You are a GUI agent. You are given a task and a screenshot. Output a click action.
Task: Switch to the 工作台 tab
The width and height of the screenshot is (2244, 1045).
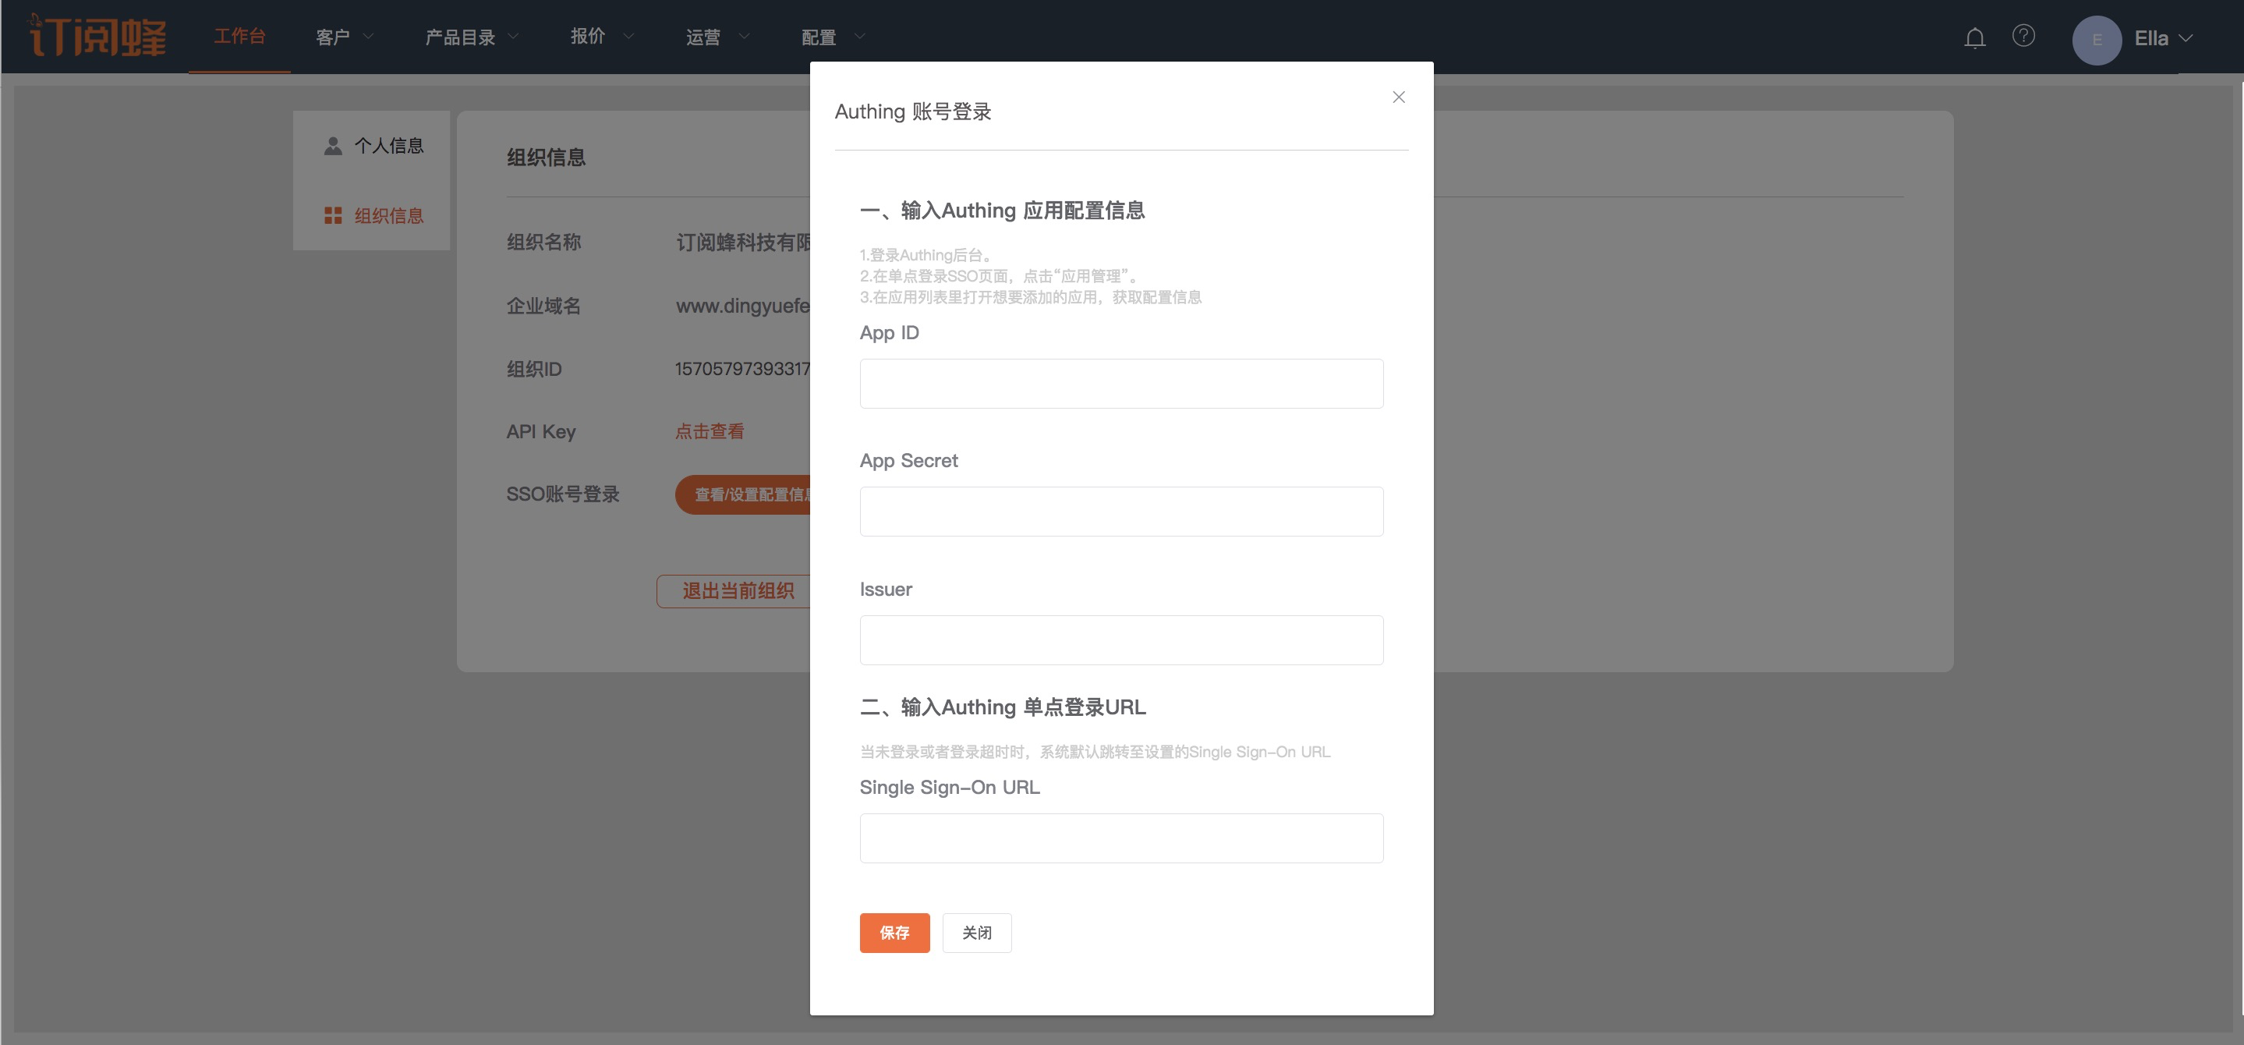coord(239,37)
